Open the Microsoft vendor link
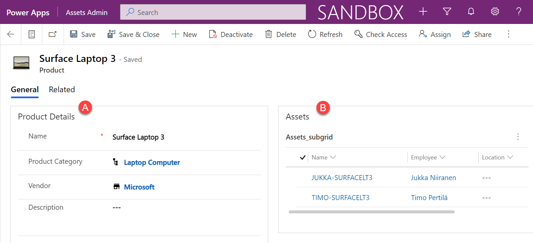Viewport: 533px width, 243px height. coord(139,187)
